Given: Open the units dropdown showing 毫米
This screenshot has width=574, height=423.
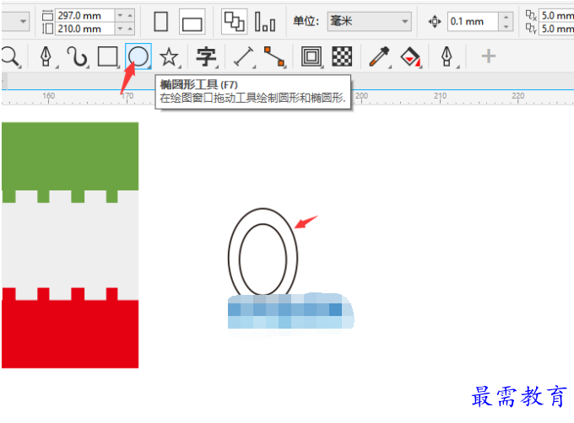Looking at the screenshot, I should pyautogui.click(x=369, y=21).
